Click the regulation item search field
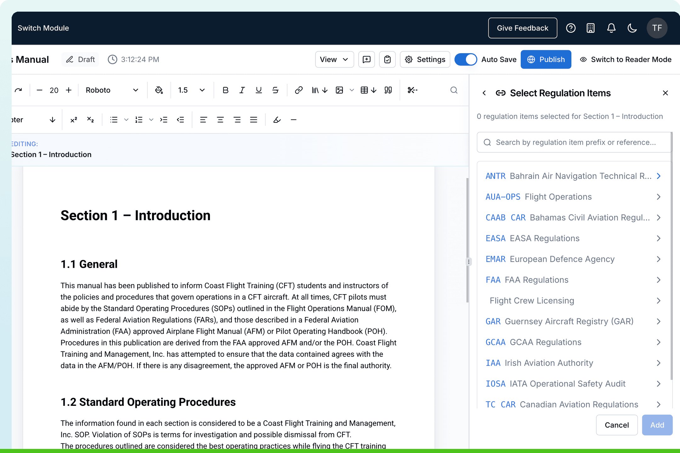The width and height of the screenshot is (680, 453). coord(574,143)
